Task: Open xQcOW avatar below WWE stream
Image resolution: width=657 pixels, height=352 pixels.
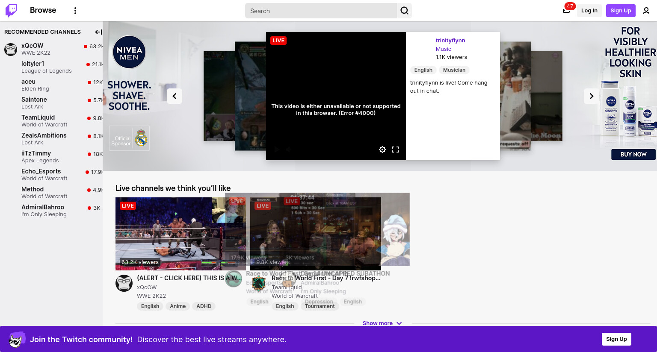Action: (124, 283)
